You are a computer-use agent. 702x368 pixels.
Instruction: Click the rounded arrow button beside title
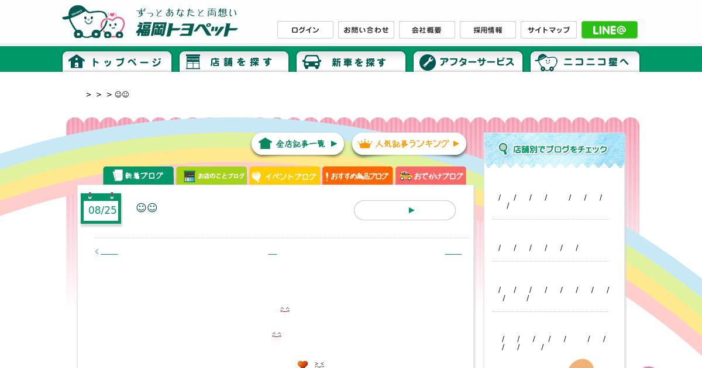(405, 210)
